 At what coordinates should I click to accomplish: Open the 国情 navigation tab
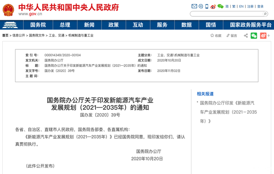211,25
